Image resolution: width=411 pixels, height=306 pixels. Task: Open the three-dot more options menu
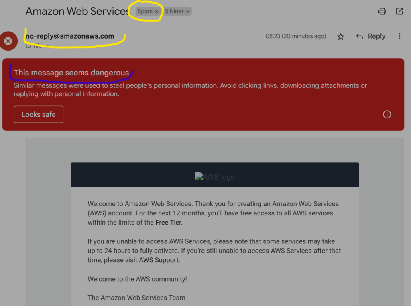(x=399, y=36)
